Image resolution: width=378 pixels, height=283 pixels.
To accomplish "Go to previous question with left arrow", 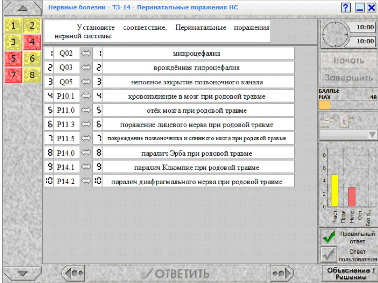I will pos(74,273).
